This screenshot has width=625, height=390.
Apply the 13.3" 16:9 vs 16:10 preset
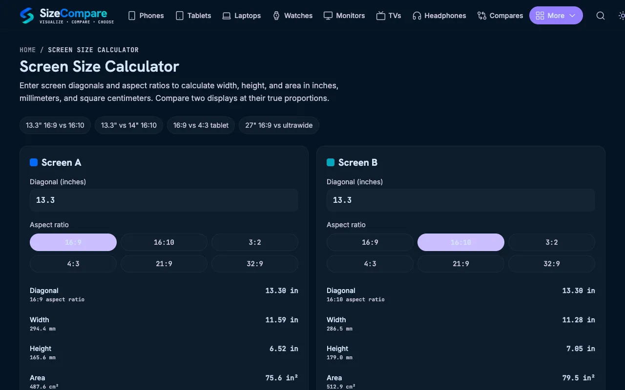point(55,125)
